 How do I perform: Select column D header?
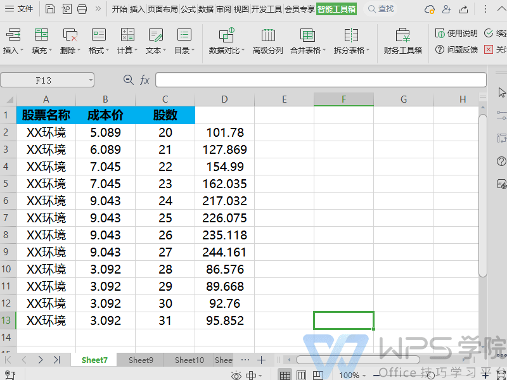tap(225, 99)
